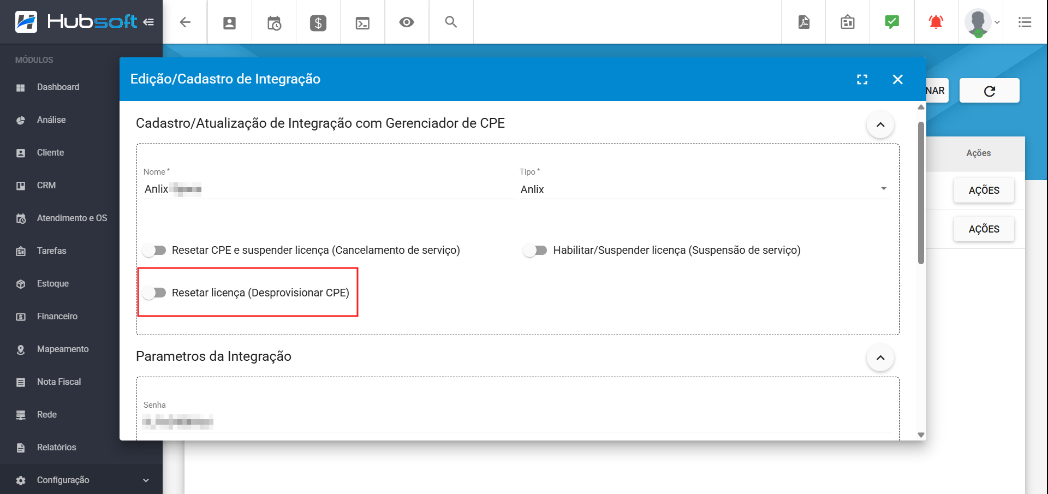
Task: Open the list menu icon at top right
Action: (x=1025, y=22)
